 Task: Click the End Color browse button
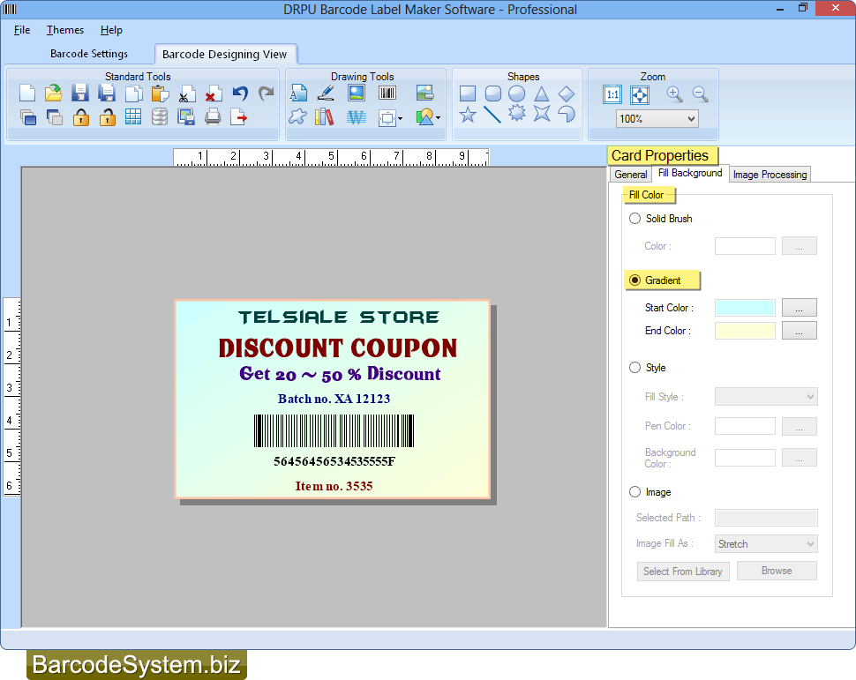(x=800, y=330)
